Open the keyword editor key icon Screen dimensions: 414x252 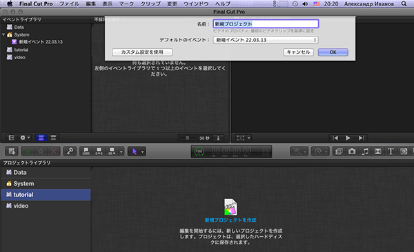(x=70, y=151)
